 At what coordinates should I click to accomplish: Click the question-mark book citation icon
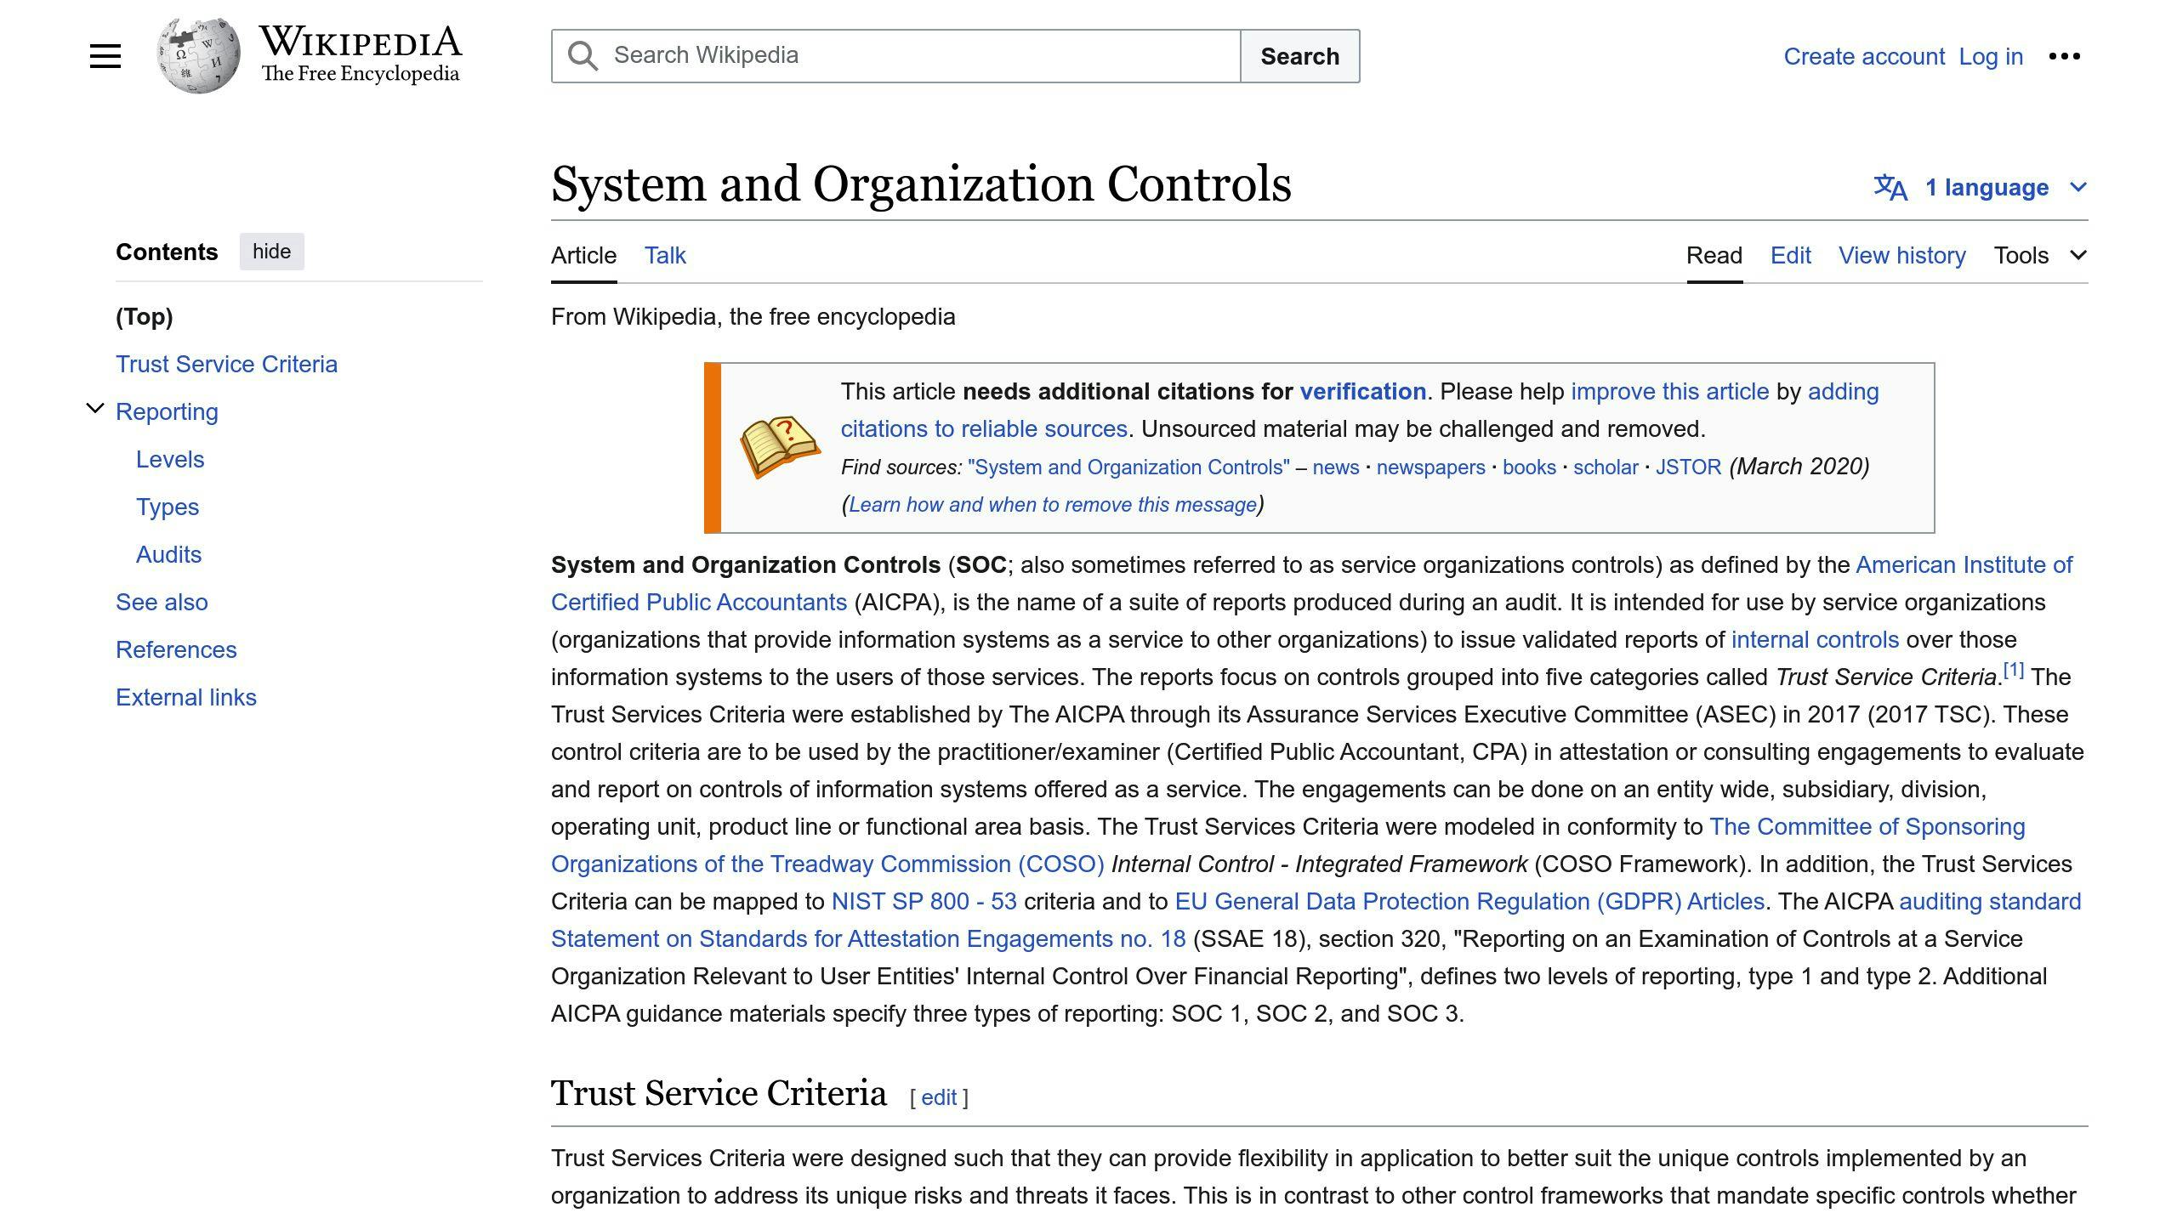coord(779,447)
